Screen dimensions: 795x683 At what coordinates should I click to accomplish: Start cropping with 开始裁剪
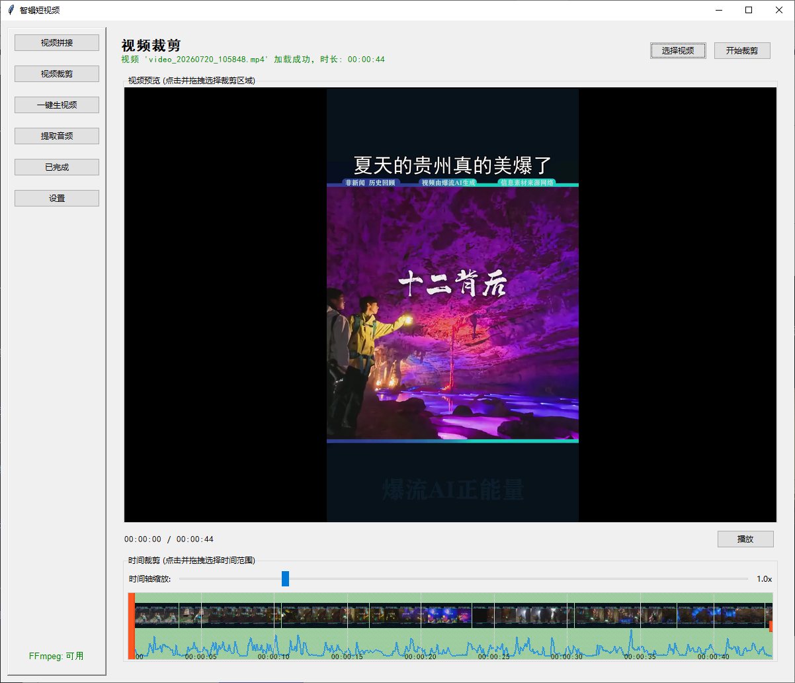click(742, 51)
